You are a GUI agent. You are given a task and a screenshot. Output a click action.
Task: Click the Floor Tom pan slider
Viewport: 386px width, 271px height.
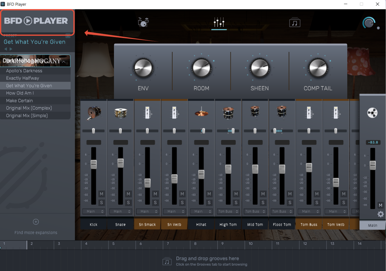point(282,131)
